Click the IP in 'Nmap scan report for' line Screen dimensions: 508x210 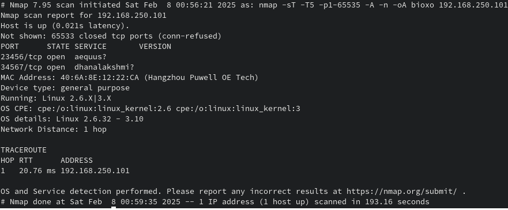click(x=132, y=16)
